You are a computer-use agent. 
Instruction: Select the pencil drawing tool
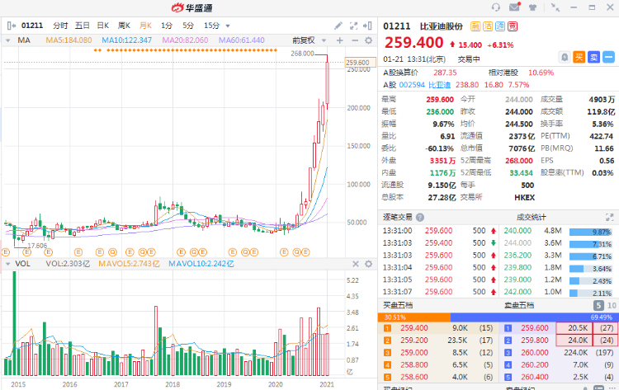click(x=338, y=26)
